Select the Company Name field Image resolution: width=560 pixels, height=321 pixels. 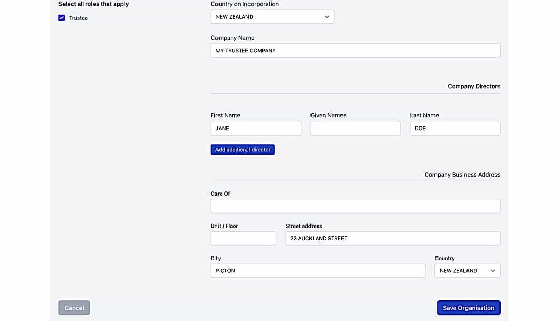pyautogui.click(x=355, y=50)
